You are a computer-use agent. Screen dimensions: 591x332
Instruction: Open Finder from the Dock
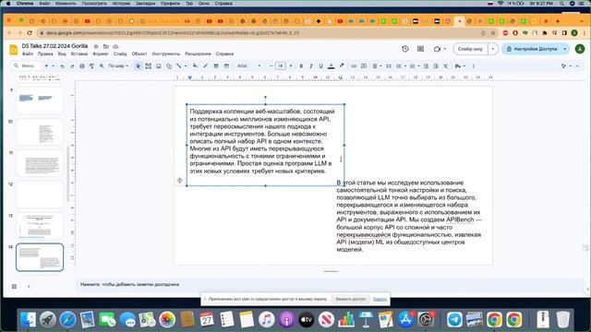(29, 320)
